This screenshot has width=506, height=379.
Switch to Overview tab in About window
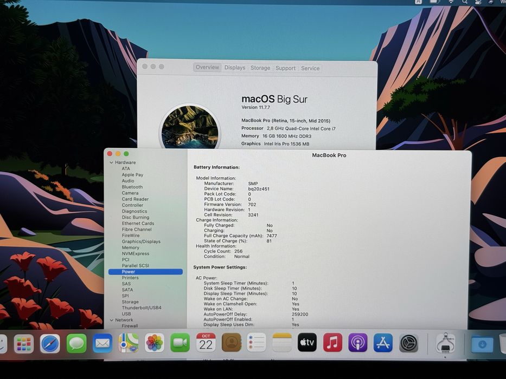pyautogui.click(x=208, y=67)
